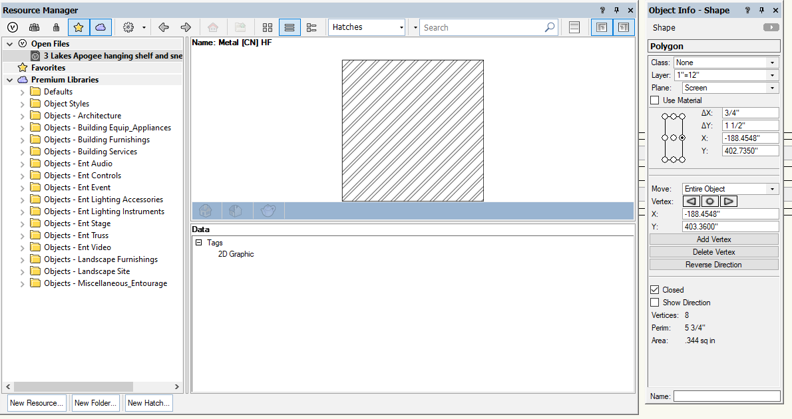The image size is (792, 419).
Task: Enable the Show Direction checkbox
Action: (655, 303)
